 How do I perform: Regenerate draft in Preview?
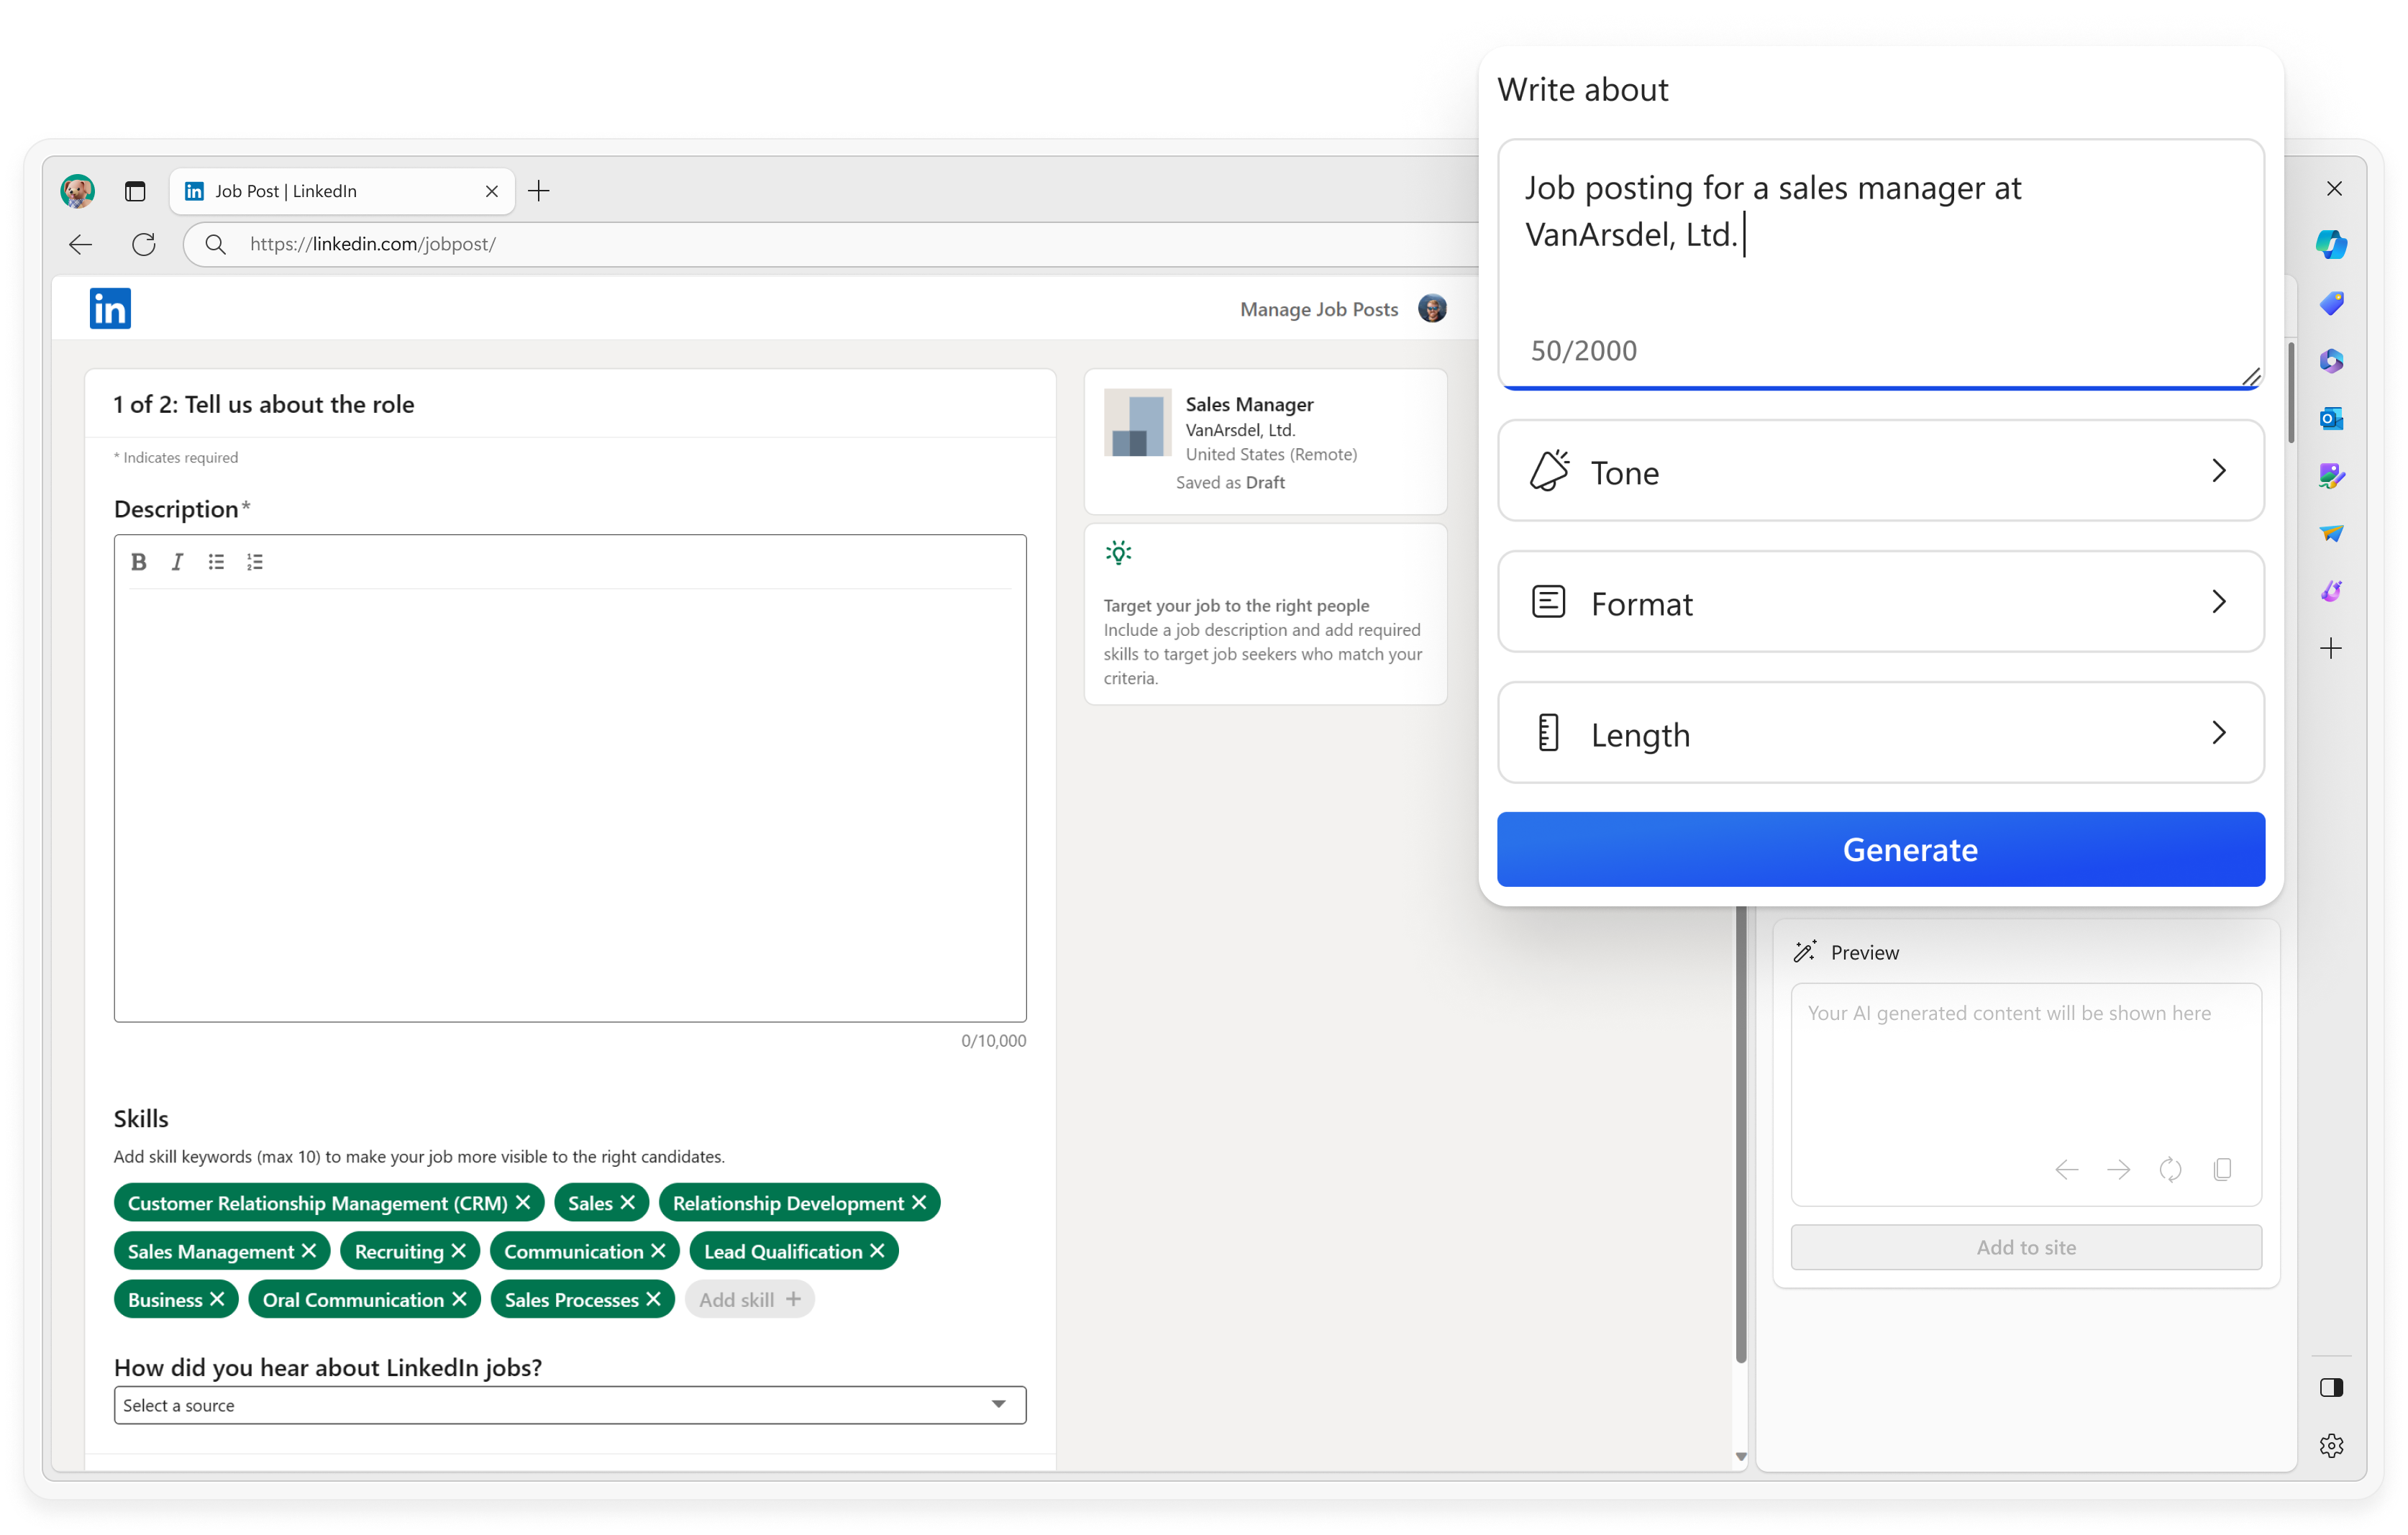pos(2170,1170)
